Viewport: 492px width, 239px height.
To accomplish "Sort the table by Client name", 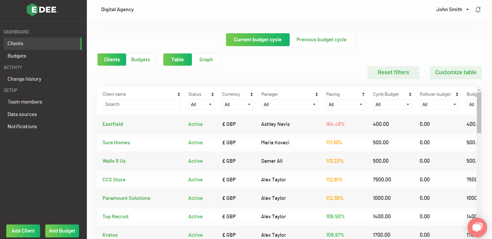I will [179, 94].
